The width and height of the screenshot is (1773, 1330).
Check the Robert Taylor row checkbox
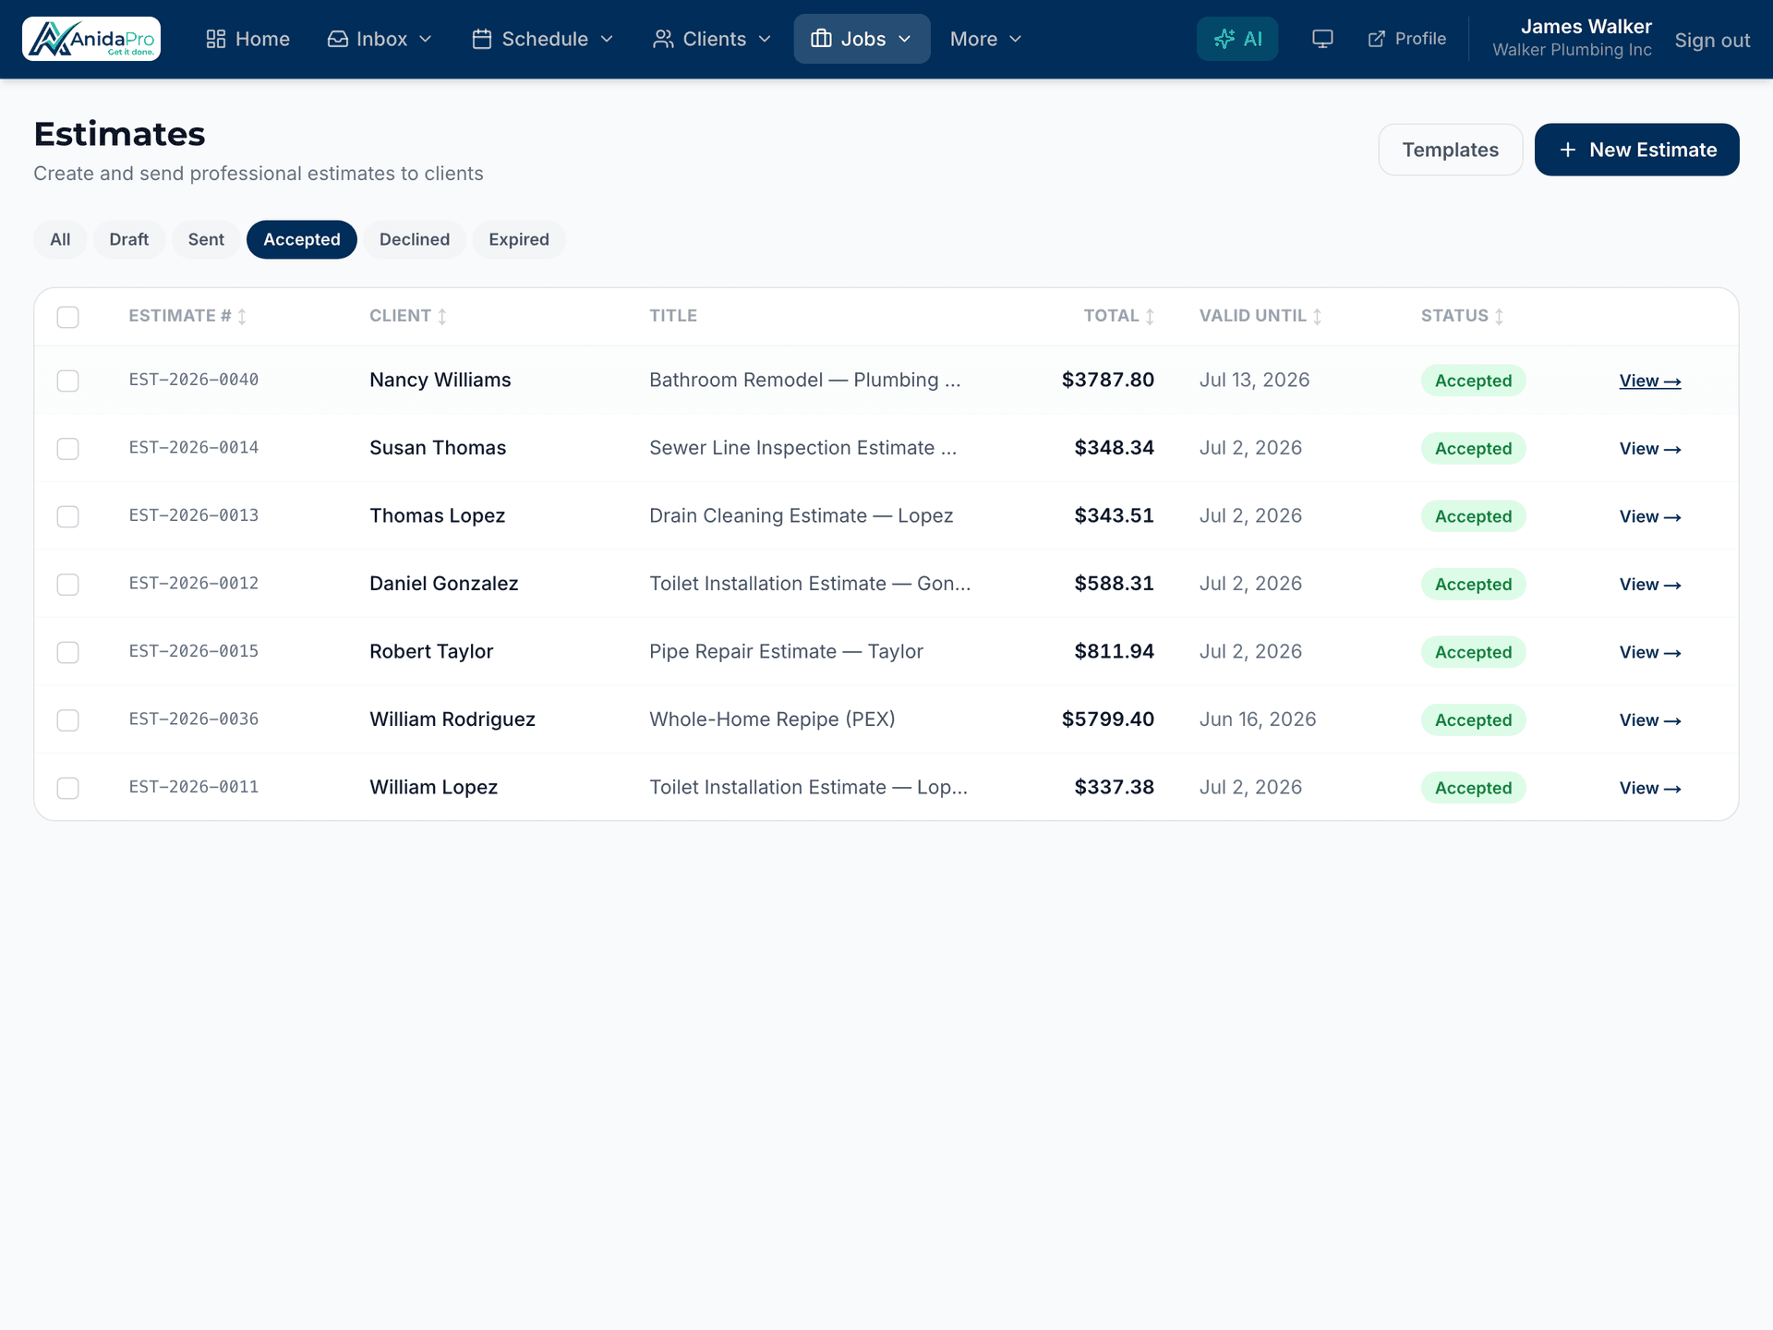pyautogui.click(x=67, y=652)
